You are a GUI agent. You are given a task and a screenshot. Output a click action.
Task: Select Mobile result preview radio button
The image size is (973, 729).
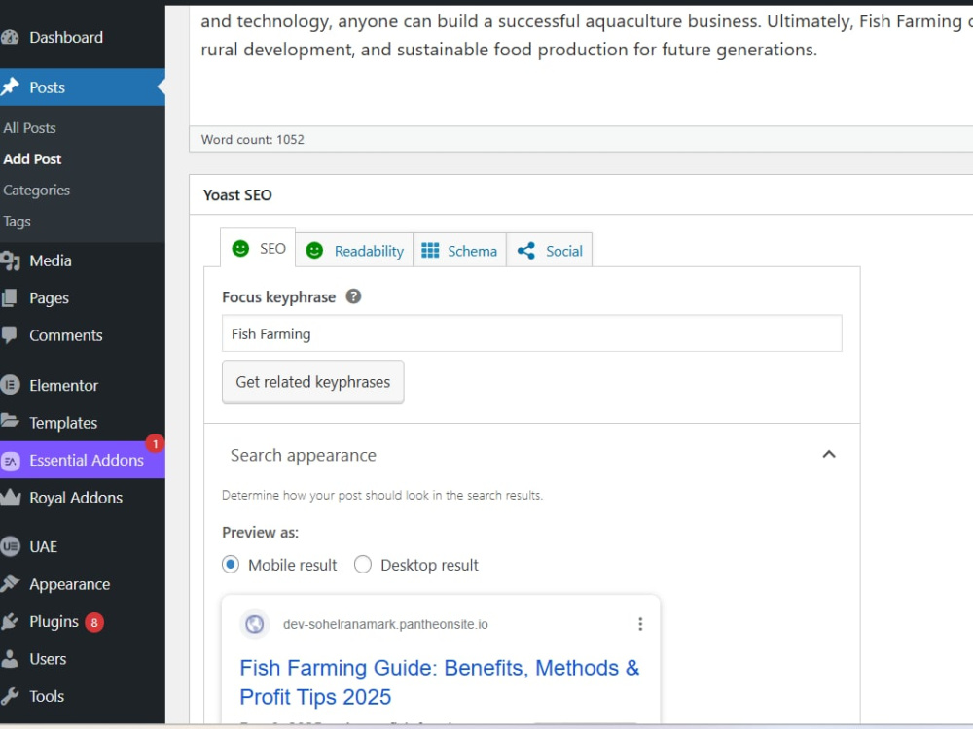click(231, 565)
